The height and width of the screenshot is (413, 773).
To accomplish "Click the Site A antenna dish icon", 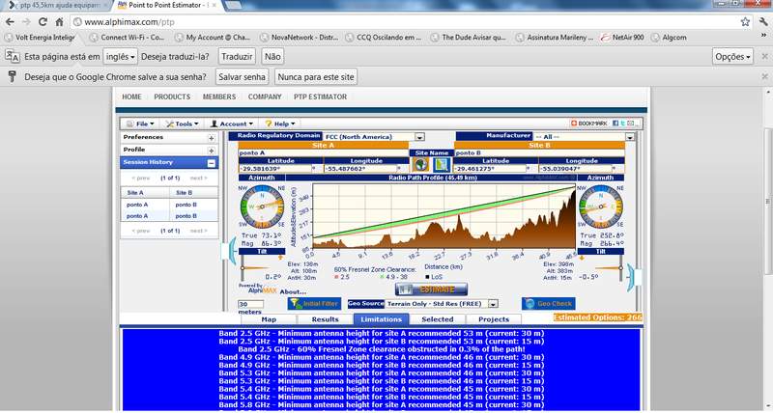I will click(x=229, y=249).
